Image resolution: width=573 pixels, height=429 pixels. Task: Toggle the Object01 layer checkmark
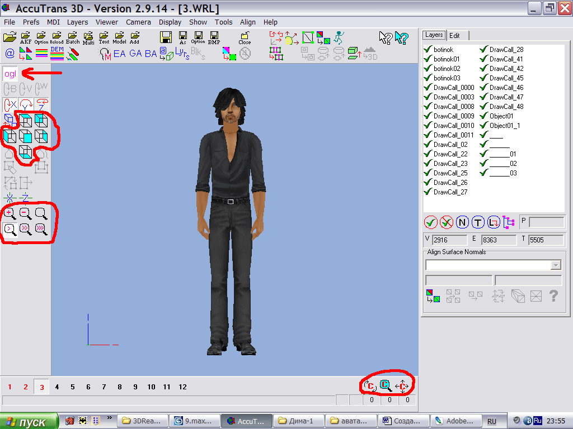click(x=484, y=116)
